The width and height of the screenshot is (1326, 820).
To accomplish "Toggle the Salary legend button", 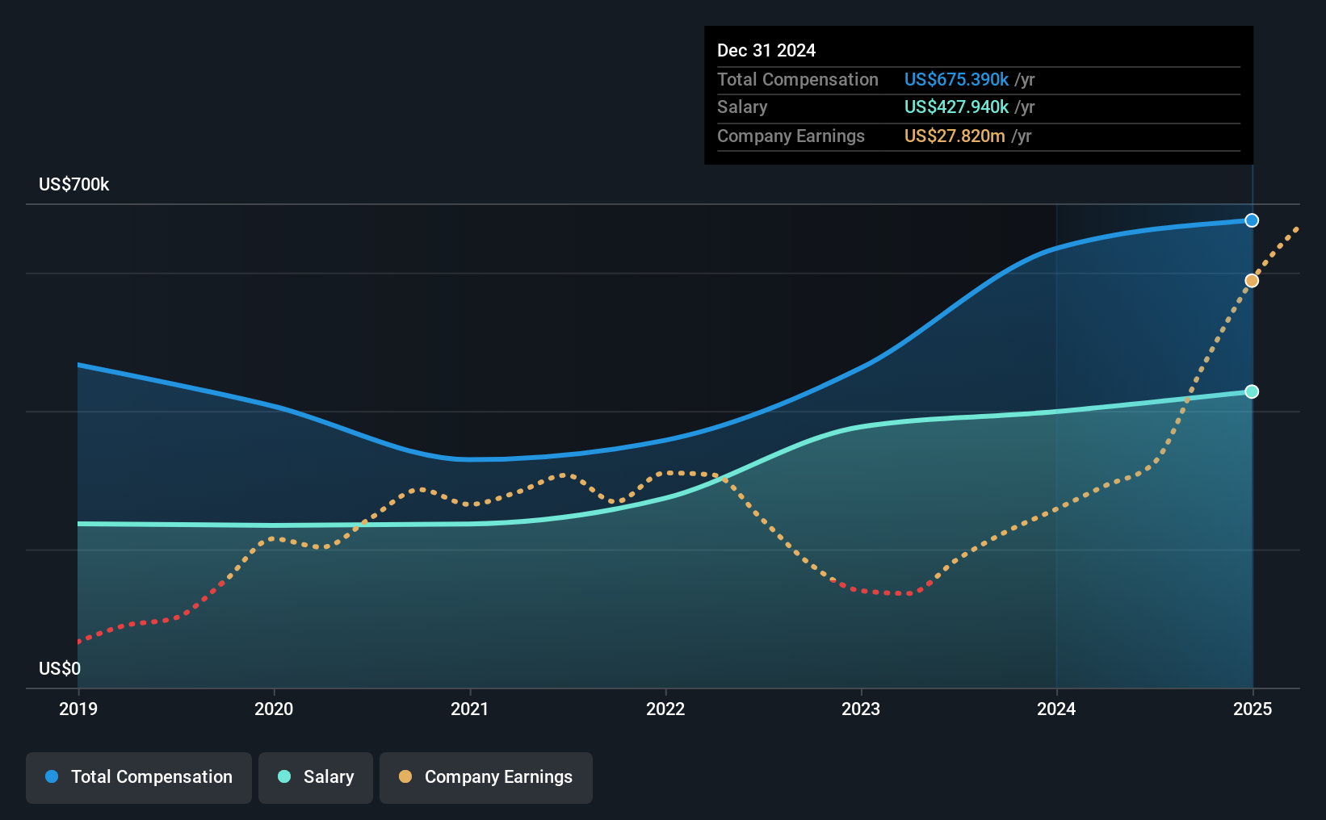I will (x=316, y=777).
